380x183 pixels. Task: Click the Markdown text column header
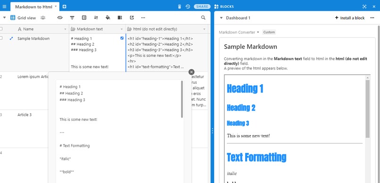pyautogui.click(x=97, y=29)
